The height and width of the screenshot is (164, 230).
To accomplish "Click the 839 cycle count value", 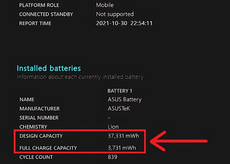I will pyautogui.click(x=112, y=157).
